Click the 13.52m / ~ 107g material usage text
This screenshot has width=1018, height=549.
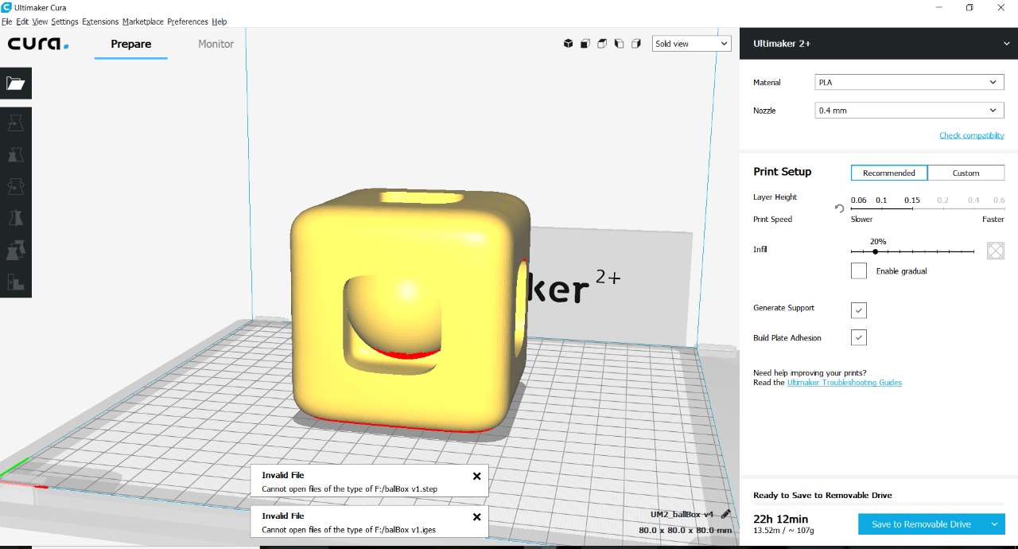(x=783, y=531)
